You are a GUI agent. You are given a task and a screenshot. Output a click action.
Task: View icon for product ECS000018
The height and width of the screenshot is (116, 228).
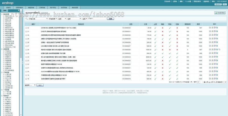click(x=210, y=78)
